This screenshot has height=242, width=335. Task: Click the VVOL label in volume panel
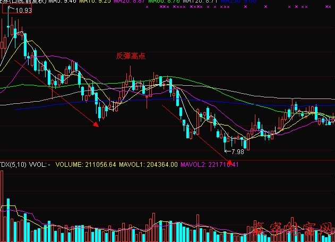click(41, 165)
